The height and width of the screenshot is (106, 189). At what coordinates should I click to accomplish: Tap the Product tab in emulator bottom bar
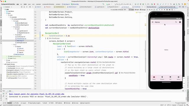tap(162, 78)
